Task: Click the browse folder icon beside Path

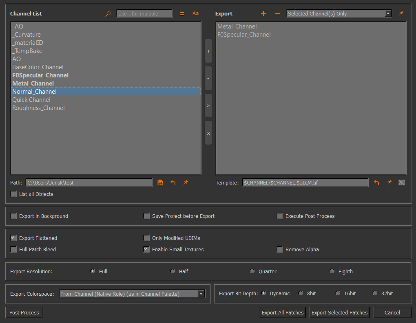Action: 160,183
